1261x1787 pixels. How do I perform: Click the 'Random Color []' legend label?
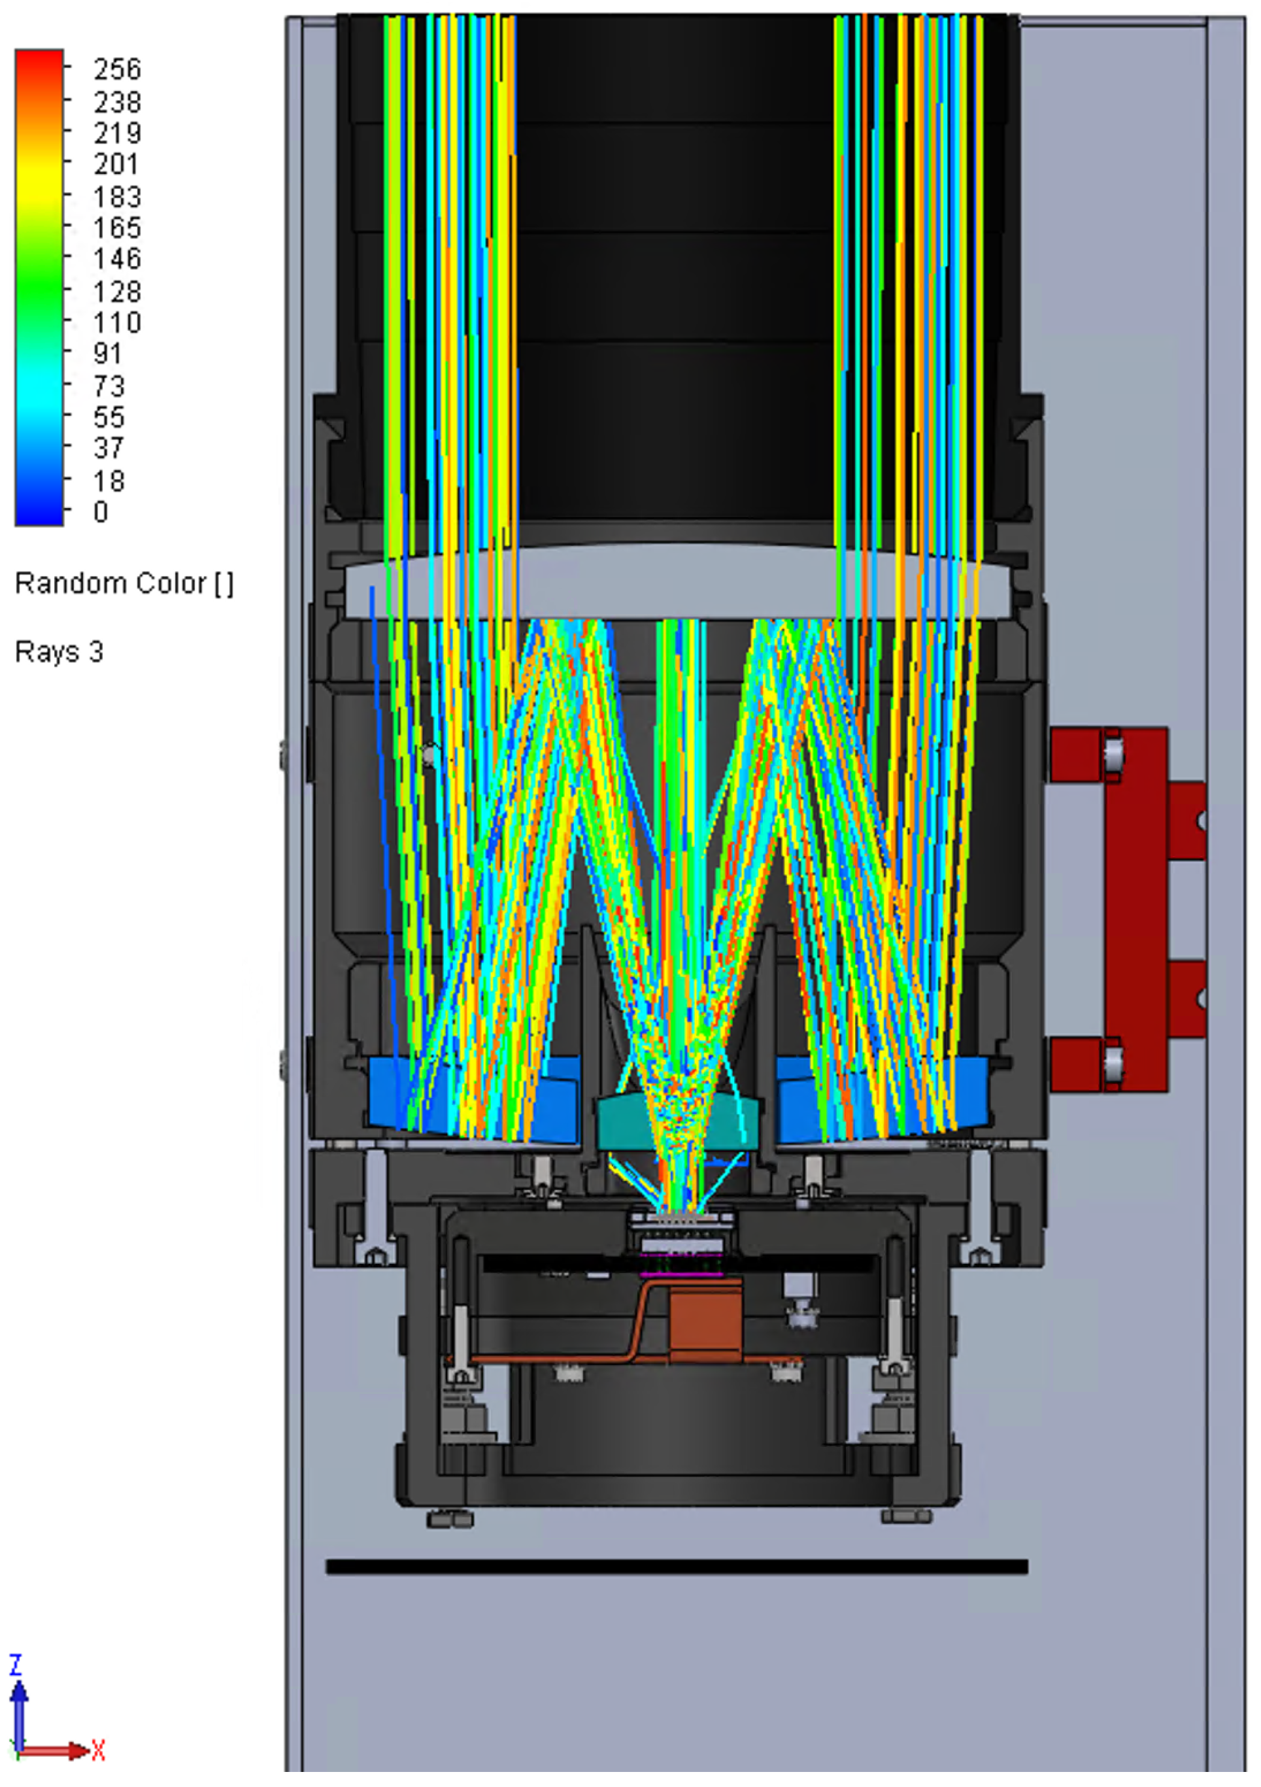point(124,583)
